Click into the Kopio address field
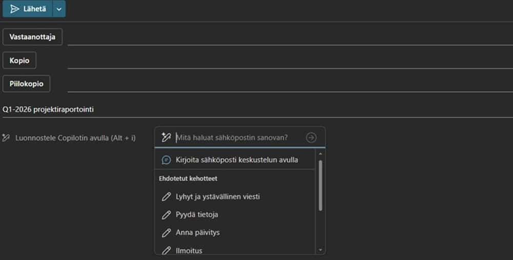The width and height of the screenshot is (513, 260). tap(290, 61)
